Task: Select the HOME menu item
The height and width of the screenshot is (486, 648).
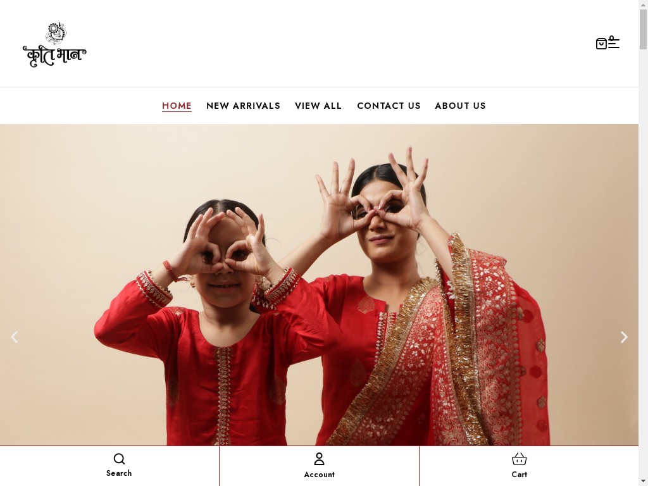Action: [x=177, y=106]
